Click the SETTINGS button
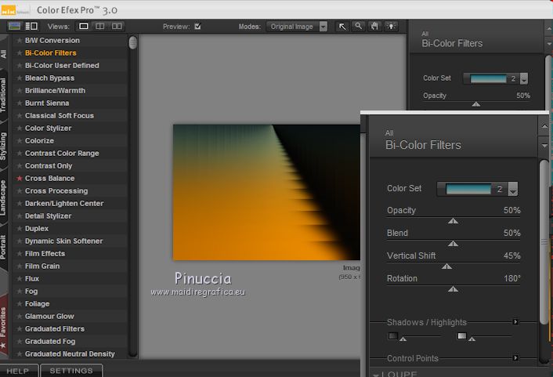The image size is (553, 377). coord(71,371)
